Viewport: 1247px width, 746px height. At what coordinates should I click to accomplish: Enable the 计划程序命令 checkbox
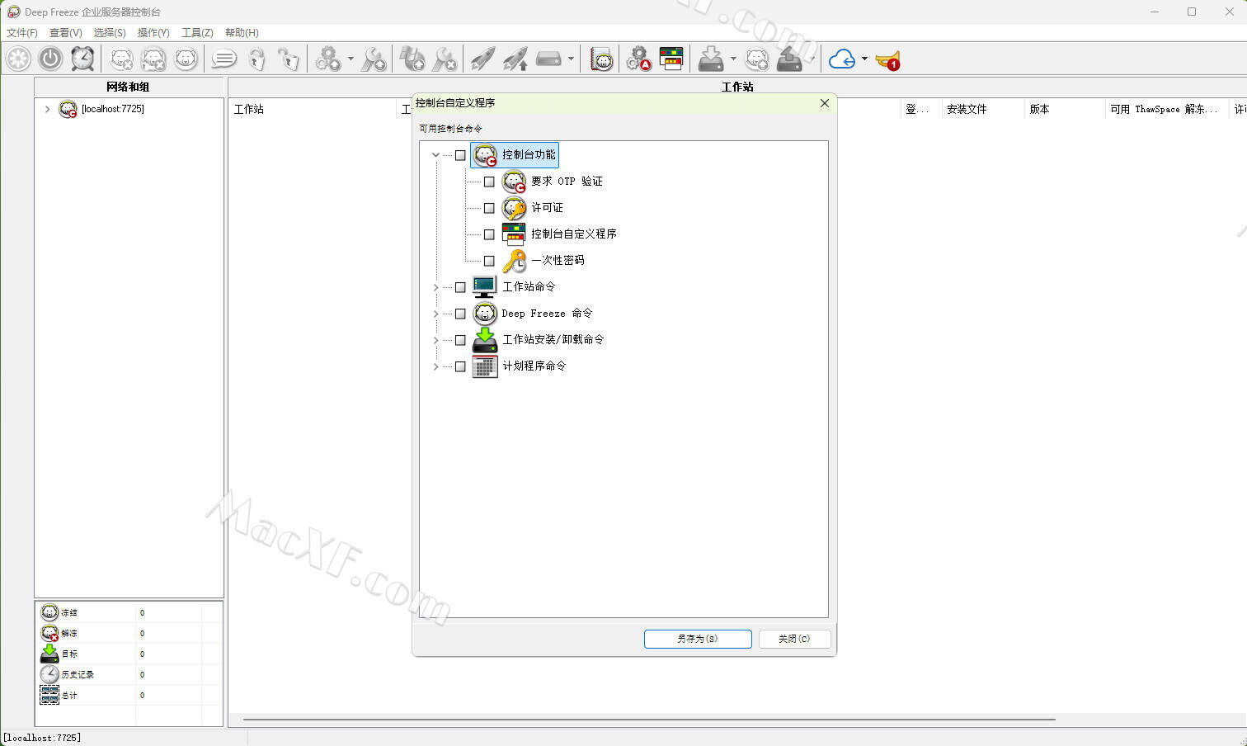coord(460,366)
